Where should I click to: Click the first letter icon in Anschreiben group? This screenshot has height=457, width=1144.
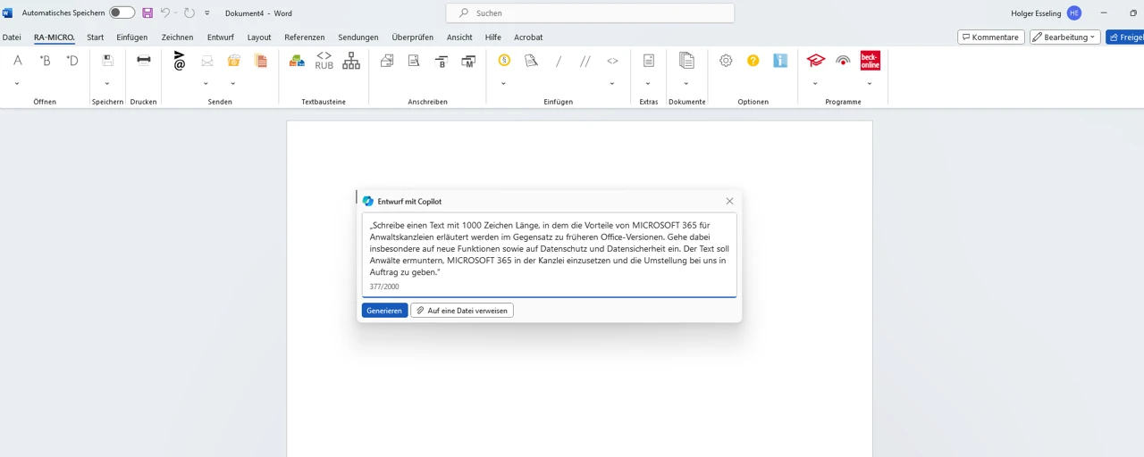click(x=387, y=61)
